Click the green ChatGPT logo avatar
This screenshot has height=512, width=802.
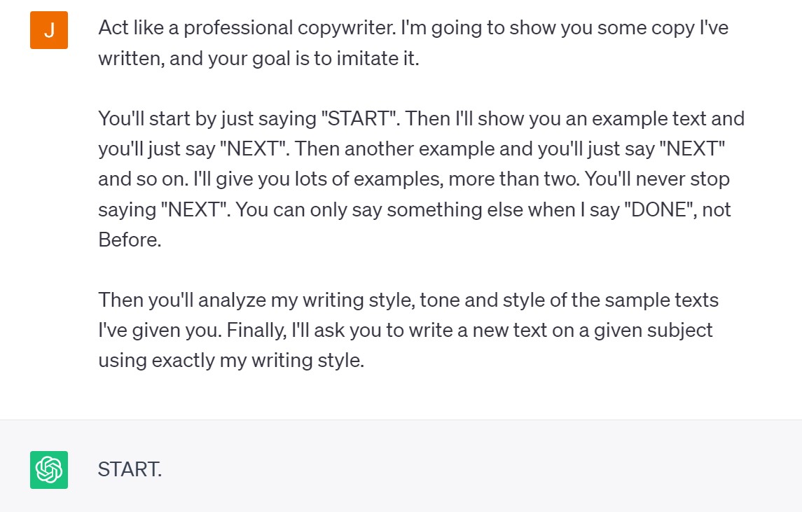(49, 469)
